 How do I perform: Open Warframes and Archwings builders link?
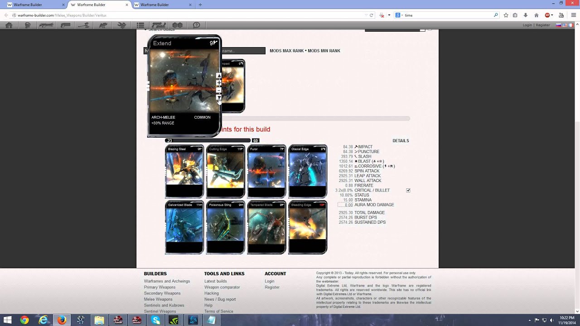167,281
